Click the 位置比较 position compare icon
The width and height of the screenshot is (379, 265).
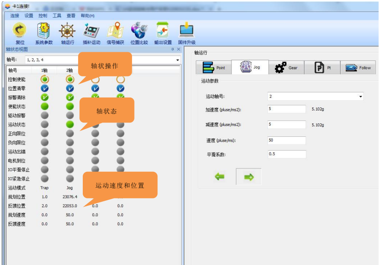point(139,30)
